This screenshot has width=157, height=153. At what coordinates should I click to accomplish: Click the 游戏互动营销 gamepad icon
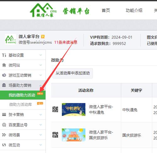point(4,75)
